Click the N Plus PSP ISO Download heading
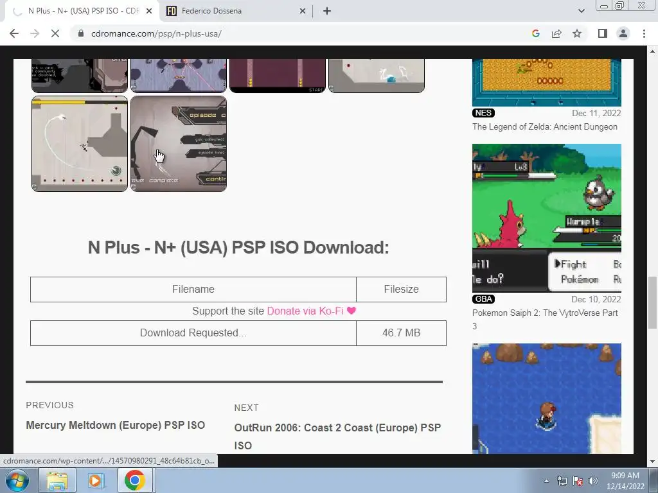658x493 pixels. click(x=238, y=247)
